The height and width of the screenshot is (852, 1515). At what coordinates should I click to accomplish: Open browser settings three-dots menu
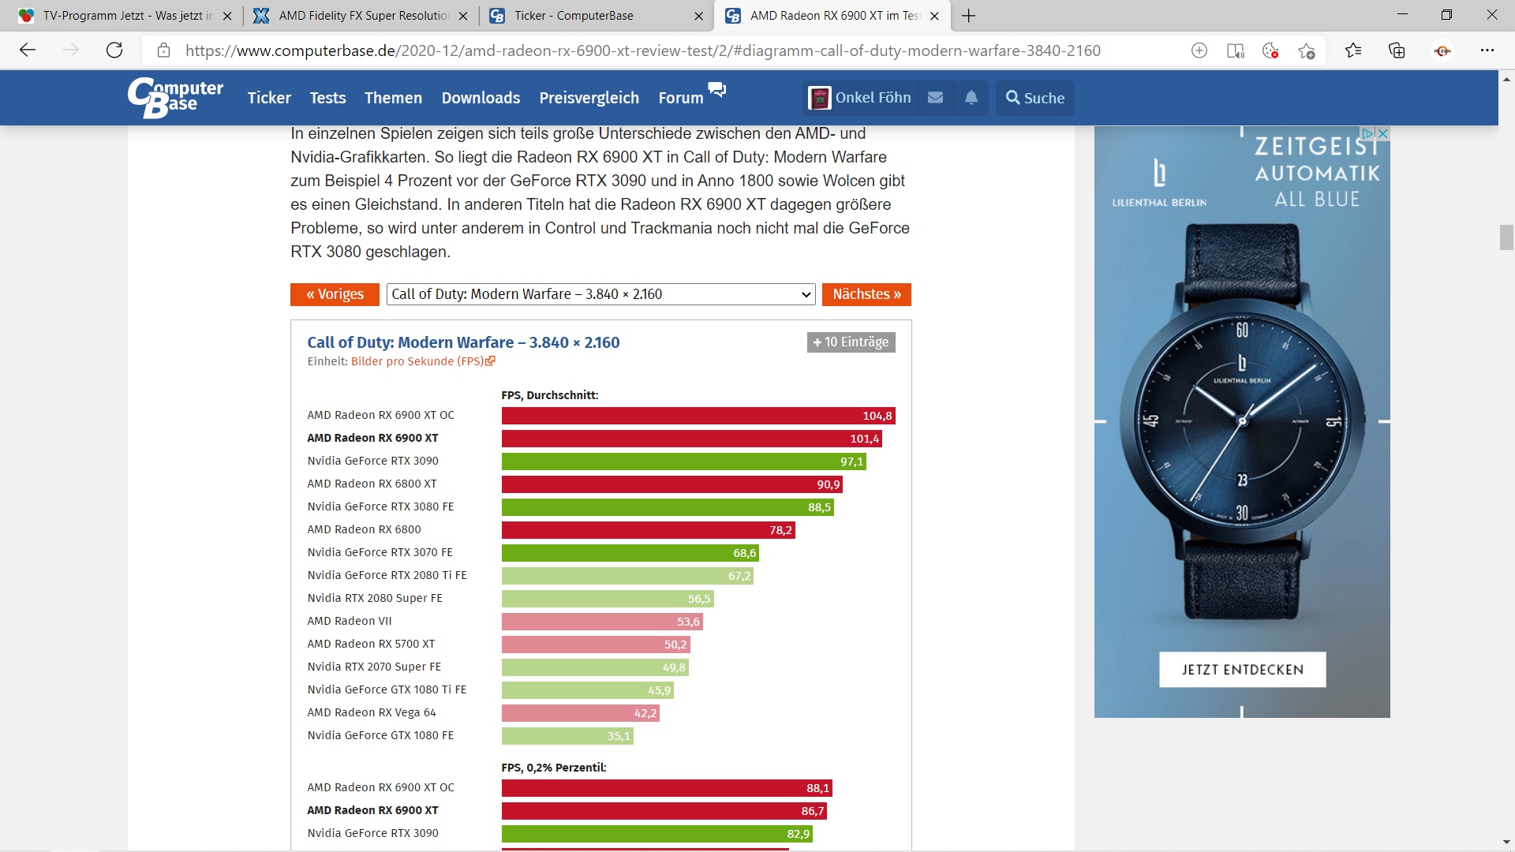point(1487,50)
